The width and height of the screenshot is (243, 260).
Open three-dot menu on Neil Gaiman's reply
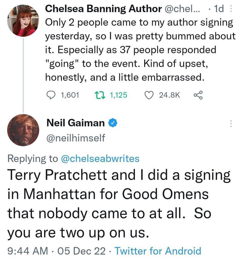(x=231, y=124)
